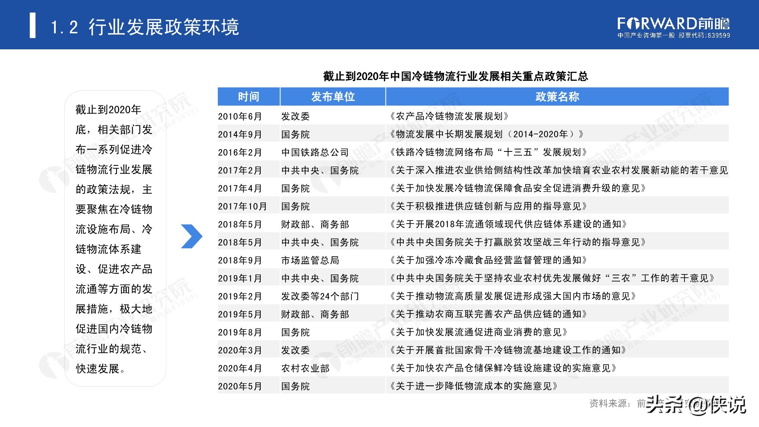Image resolution: width=759 pixels, height=427 pixels.
Task: Click policy 《中共中央国务院关于打赢脱贫攻坚战三年行动的指导意见》
Action: click(518, 242)
